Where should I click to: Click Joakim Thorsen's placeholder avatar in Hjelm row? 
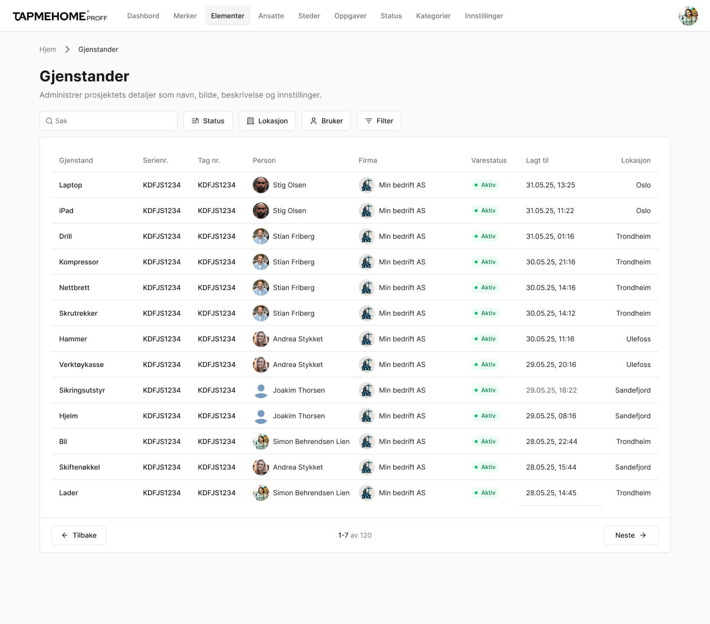point(261,416)
